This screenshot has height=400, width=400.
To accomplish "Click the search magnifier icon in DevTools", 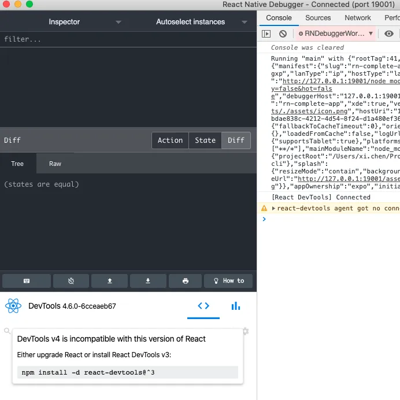I will (x=7, y=331).
